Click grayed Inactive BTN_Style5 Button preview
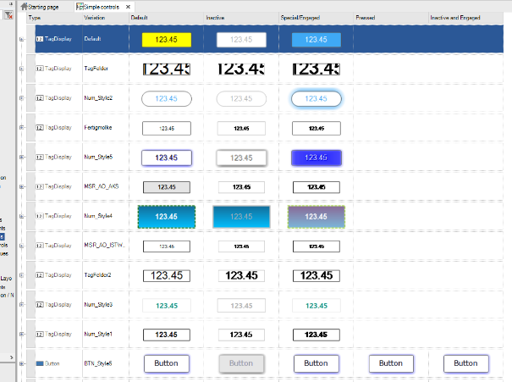Screen dimensions: 512x382 241,363
